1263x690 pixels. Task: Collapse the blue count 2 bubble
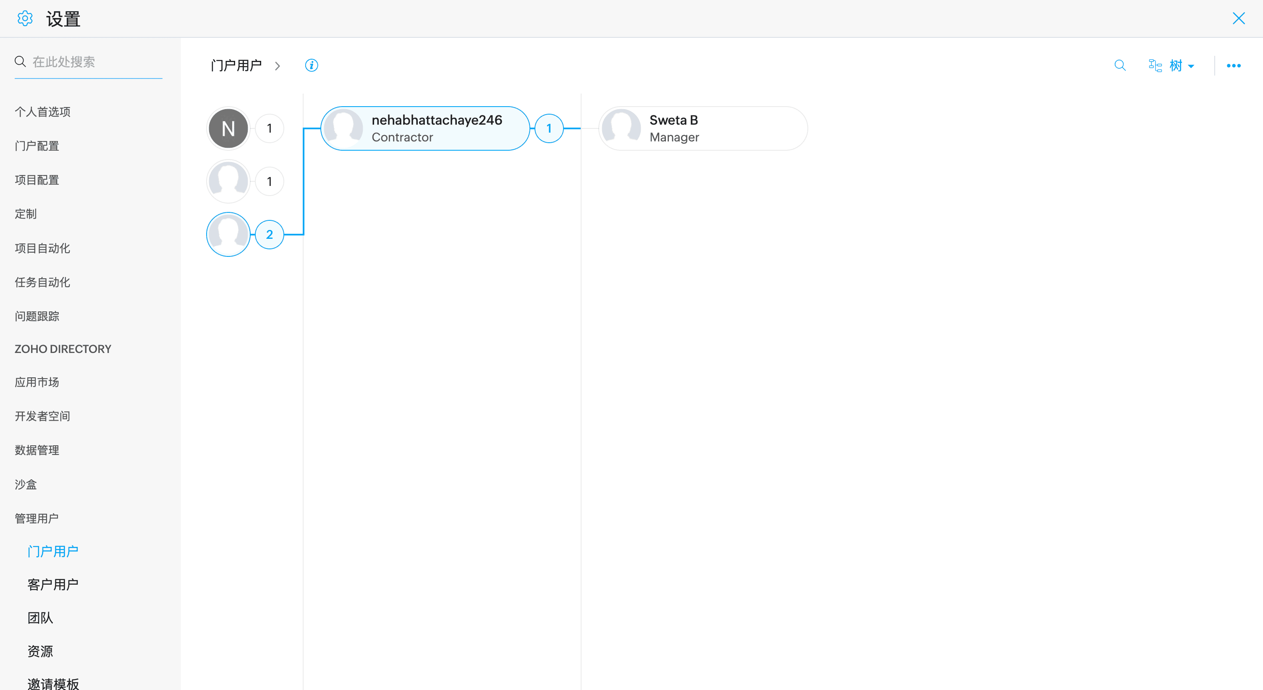[269, 234]
